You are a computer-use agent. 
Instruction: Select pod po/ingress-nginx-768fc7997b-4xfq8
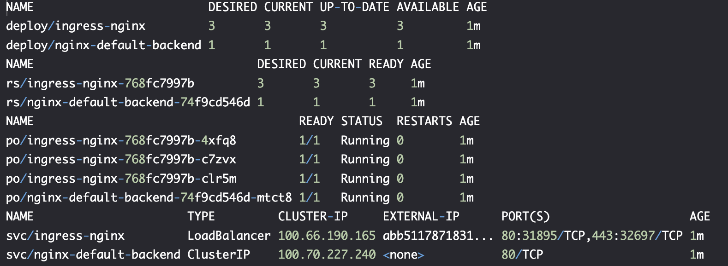[x=121, y=140]
